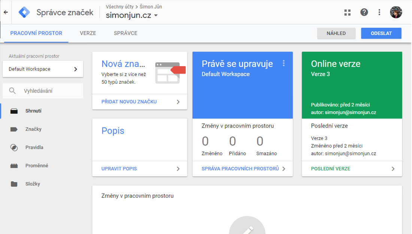Click the Právě se upravuje title
This screenshot has width=412, height=234.
[x=237, y=64]
